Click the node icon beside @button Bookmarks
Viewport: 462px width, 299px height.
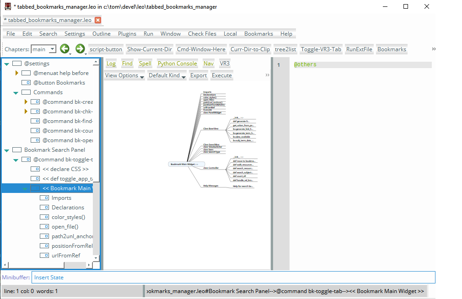point(26,83)
